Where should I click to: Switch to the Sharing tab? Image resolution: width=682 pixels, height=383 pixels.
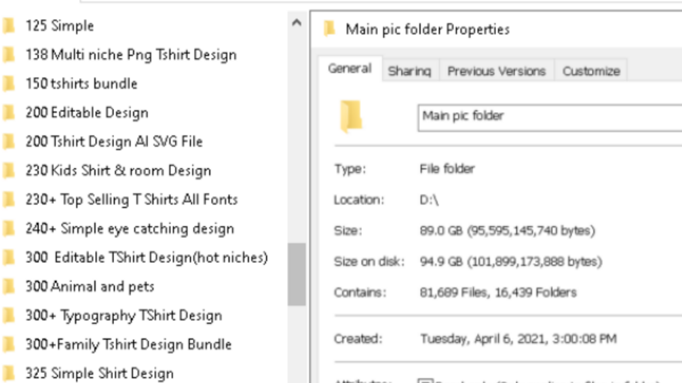point(409,70)
